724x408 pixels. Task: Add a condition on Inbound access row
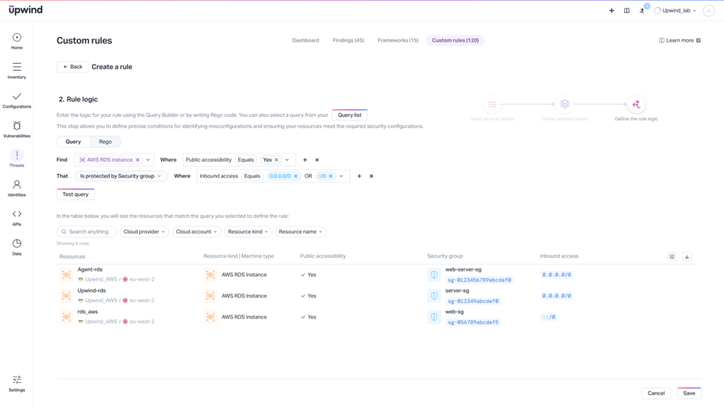coord(359,176)
